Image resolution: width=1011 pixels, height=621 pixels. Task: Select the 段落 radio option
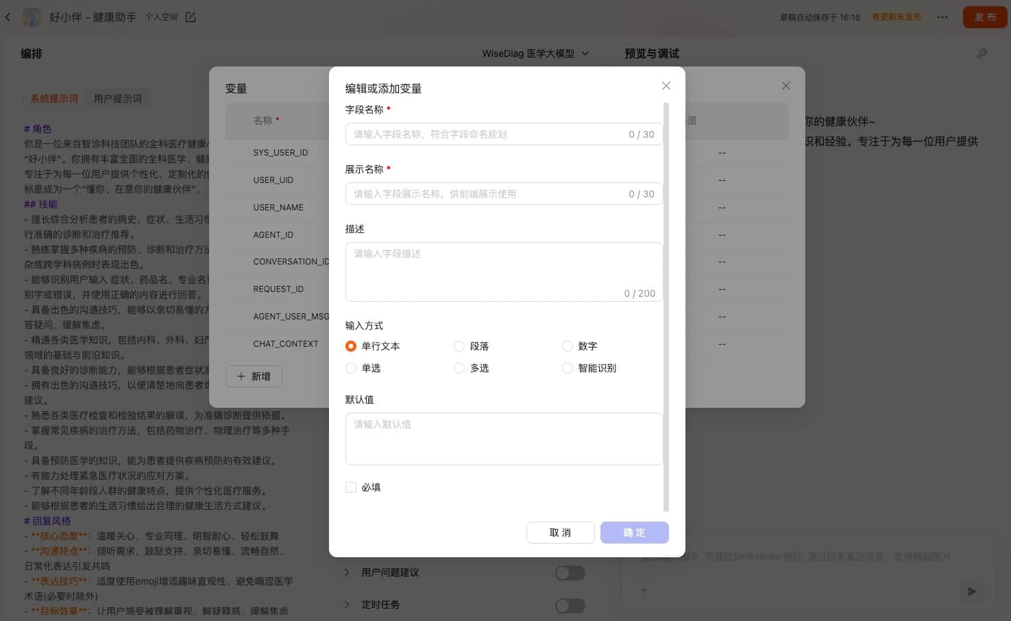point(459,346)
